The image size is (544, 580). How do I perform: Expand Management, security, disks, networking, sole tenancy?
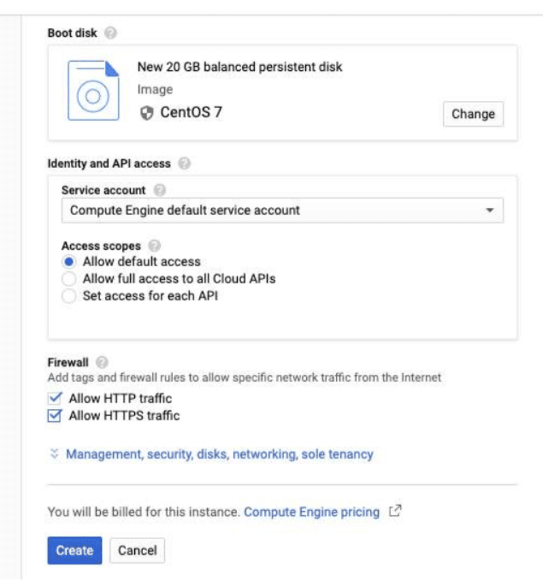[220, 454]
